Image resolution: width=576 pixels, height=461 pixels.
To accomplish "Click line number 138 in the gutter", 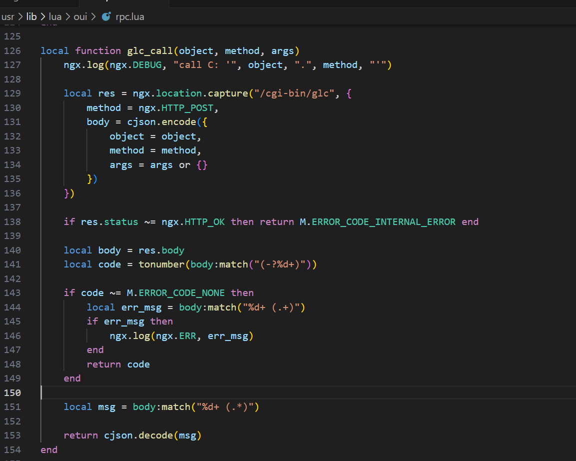I will tap(12, 221).
